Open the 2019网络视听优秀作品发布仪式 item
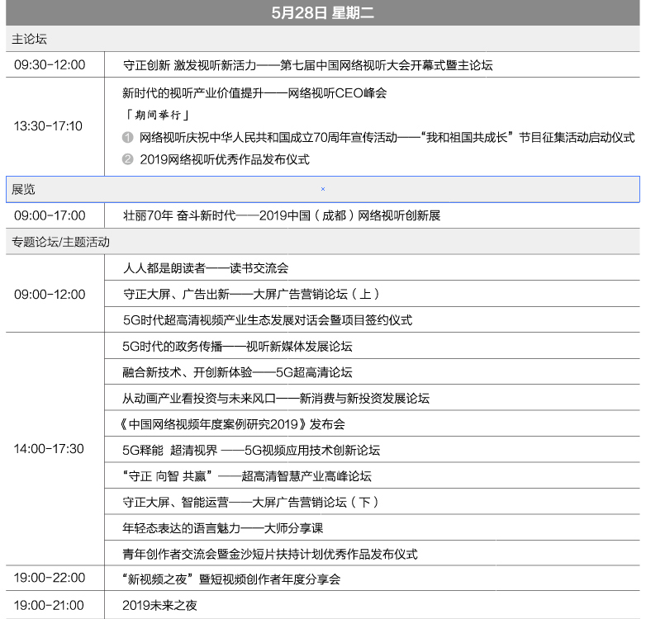The image size is (646, 619). [x=225, y=159]
